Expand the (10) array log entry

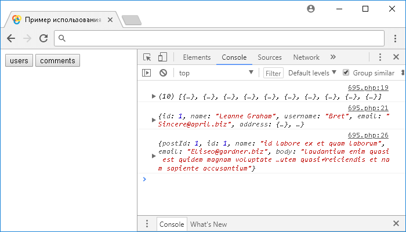pyautogui.click(x=154, y=96)
